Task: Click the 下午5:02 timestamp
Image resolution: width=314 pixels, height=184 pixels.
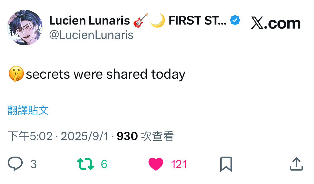Action: [30, 137]
